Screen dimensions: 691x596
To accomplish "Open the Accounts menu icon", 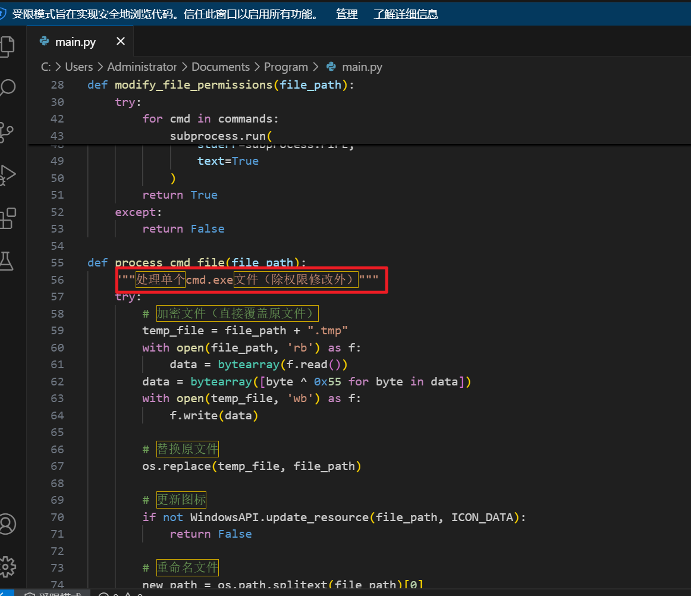I will [7, 523].
